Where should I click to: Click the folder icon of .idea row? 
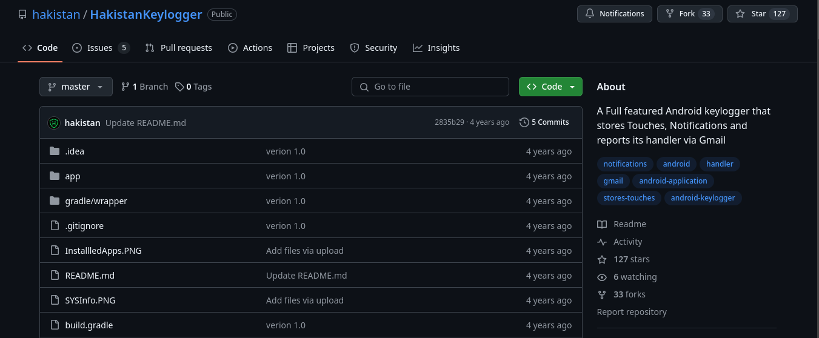pos(55,151)
